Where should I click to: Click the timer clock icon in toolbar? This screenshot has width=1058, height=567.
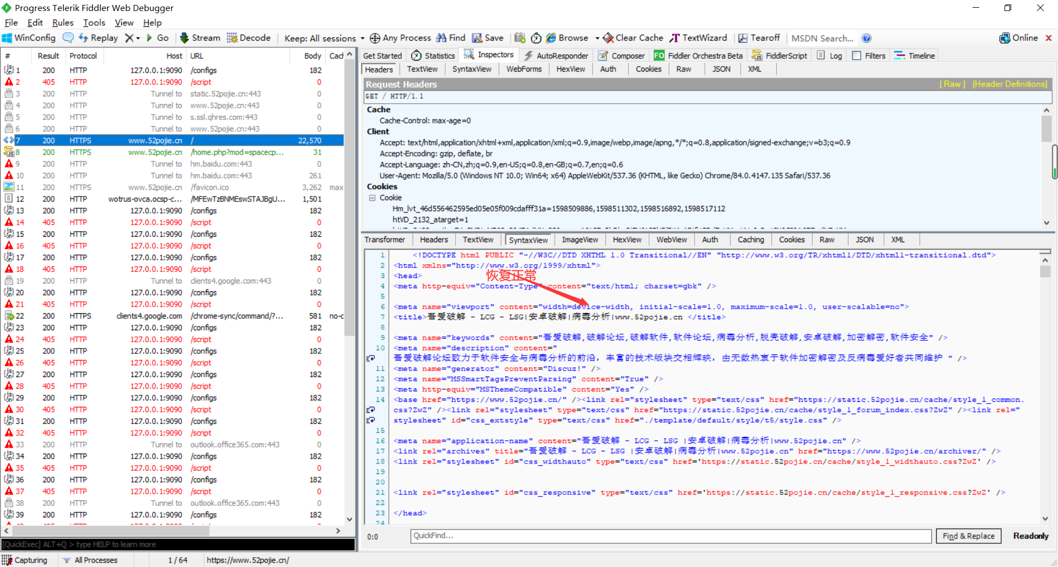pyautogui.click(x=536, y=38)
